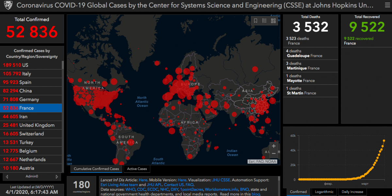Open the BNO data source link
The width and height of the screenshot is (392, 196).
pos(244,189)
